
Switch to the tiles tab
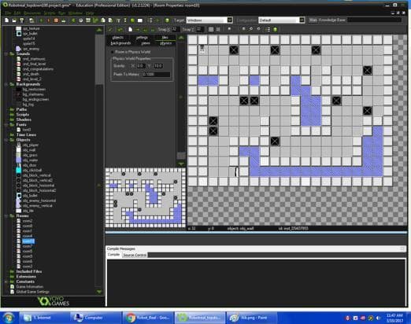(x=165, y=38)
